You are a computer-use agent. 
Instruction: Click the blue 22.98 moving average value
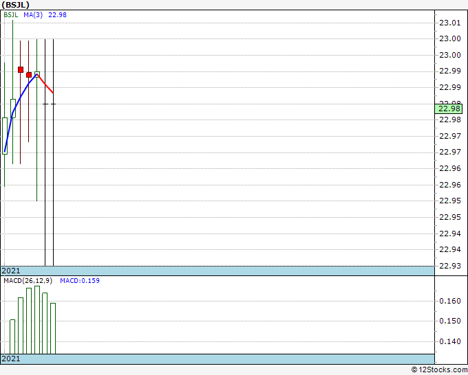[x=57, y=15]
